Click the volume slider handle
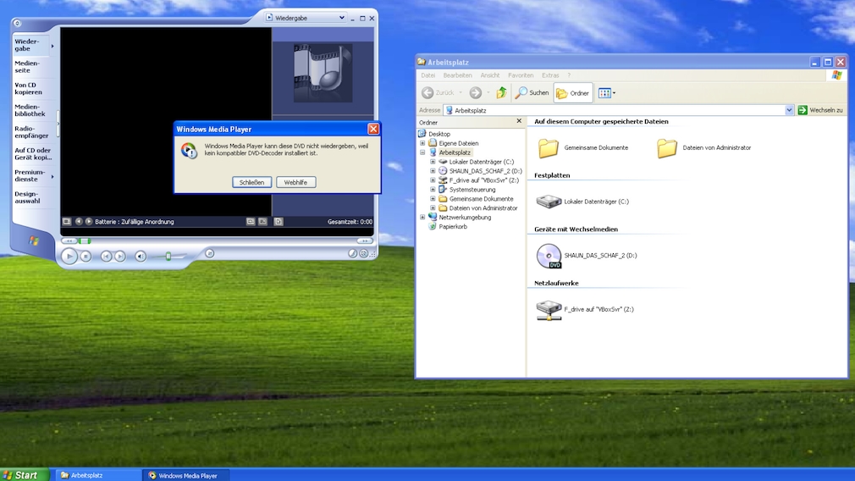This screenshot has width=855, height=481. 168,256
